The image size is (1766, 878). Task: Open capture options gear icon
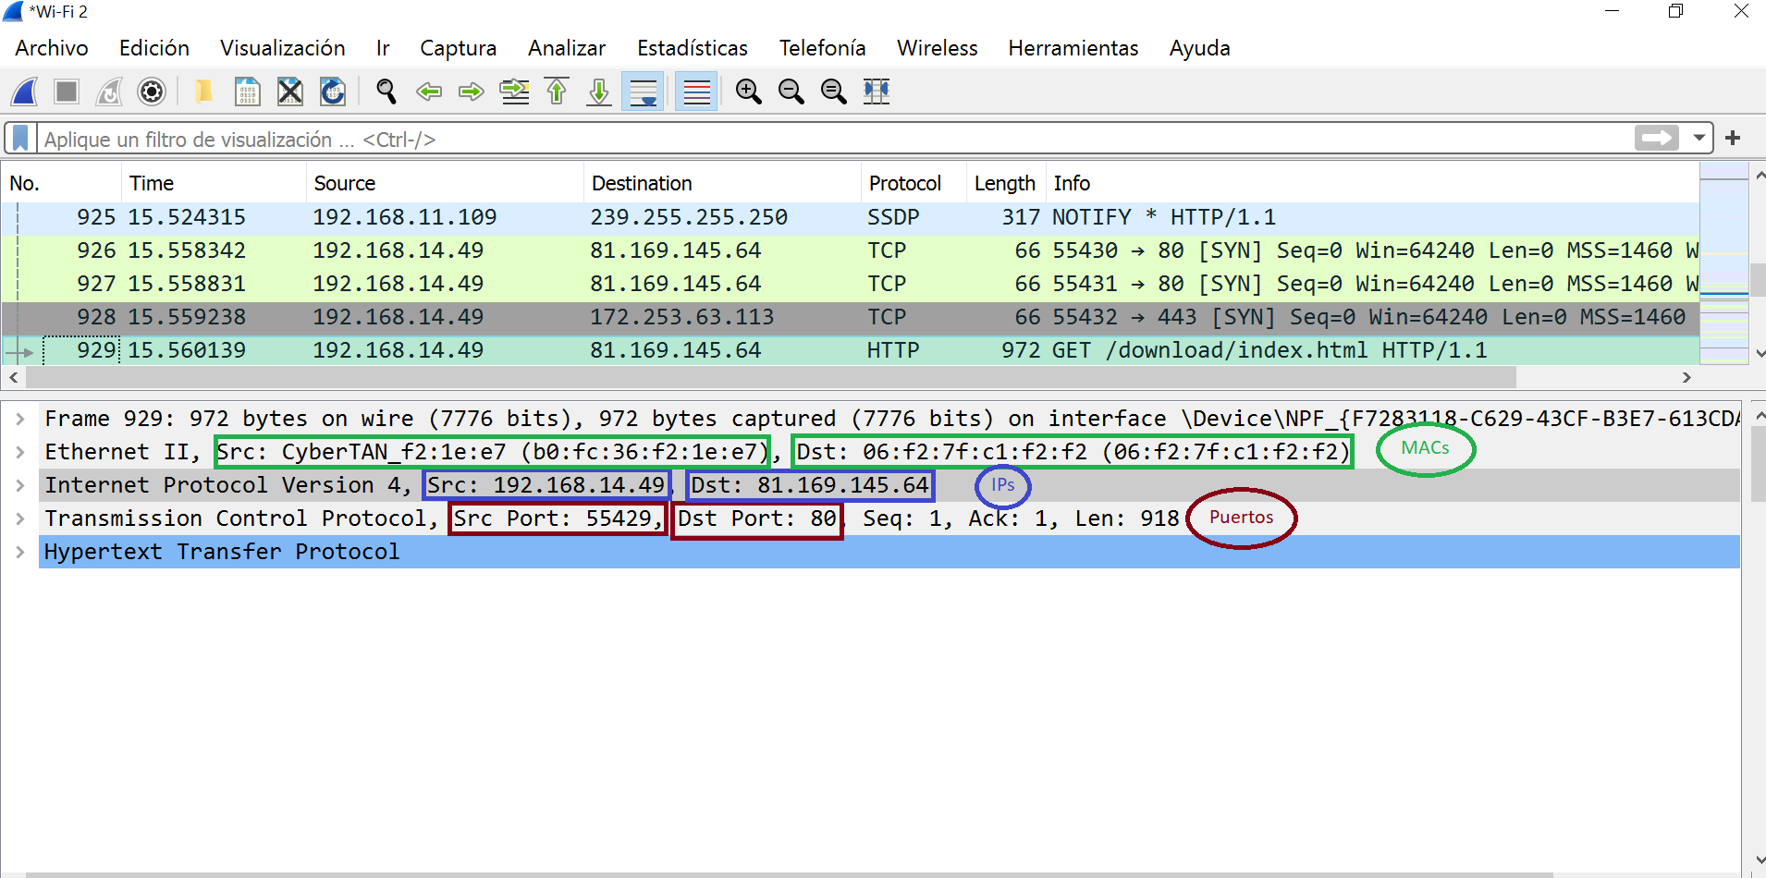pos(152,91)
